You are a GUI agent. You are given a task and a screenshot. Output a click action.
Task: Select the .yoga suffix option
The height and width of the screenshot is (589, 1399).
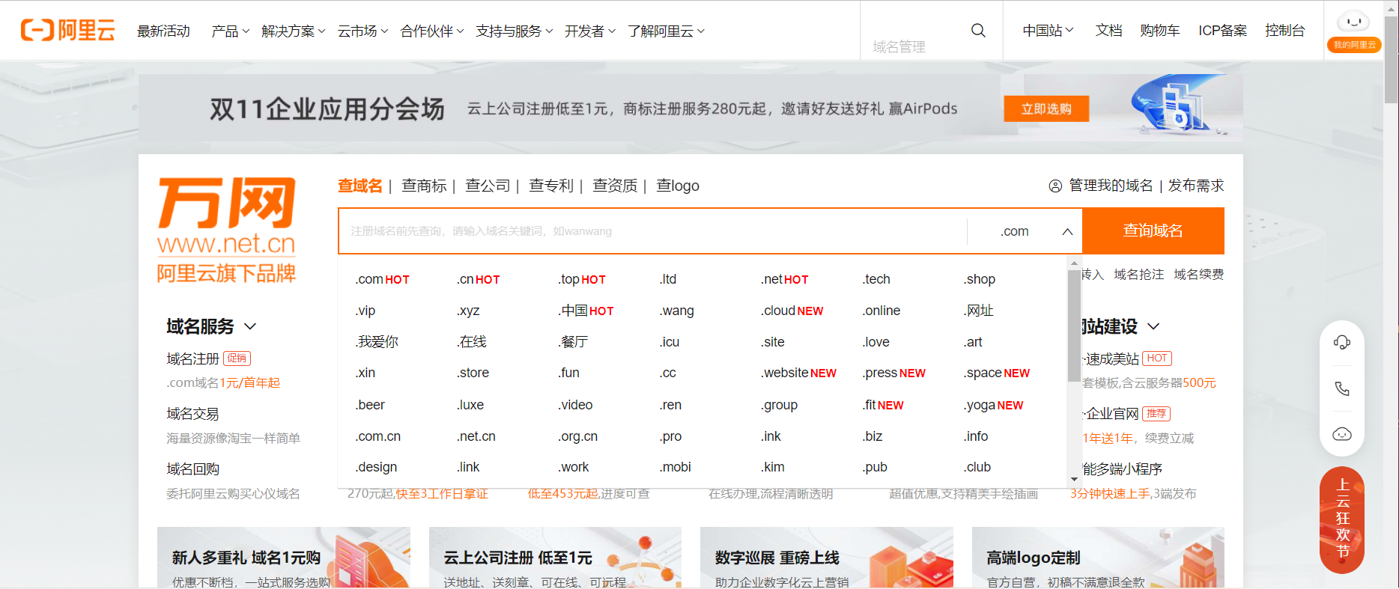(x=993, y=405)
